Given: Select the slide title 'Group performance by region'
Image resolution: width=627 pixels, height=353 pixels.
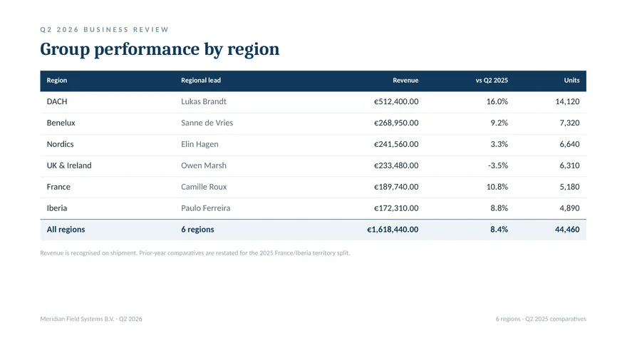Looking at the screenshot, I should click(160, 50).
